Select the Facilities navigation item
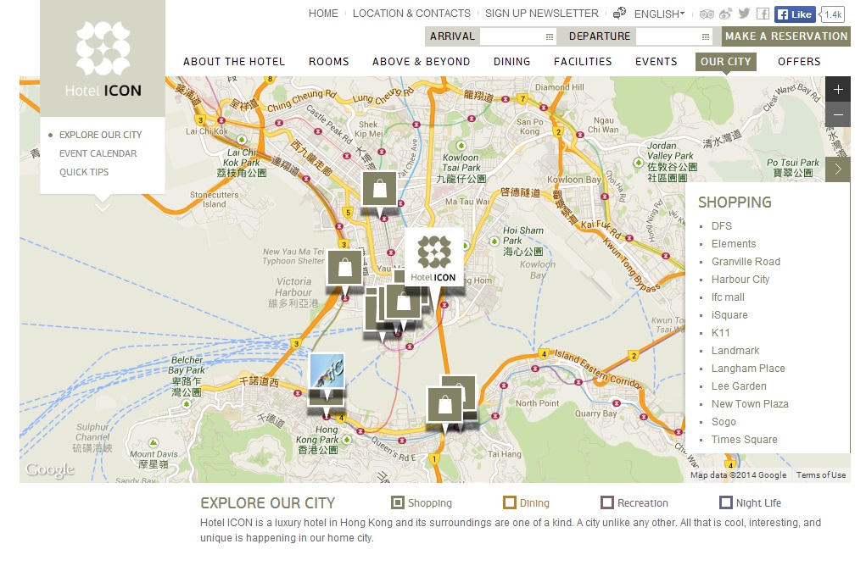Screen dimensions: 866x577 pos(583,62)
